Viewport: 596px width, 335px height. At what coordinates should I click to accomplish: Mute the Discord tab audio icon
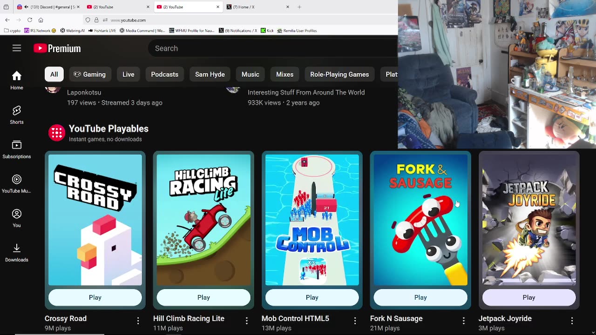pos(26,7)
